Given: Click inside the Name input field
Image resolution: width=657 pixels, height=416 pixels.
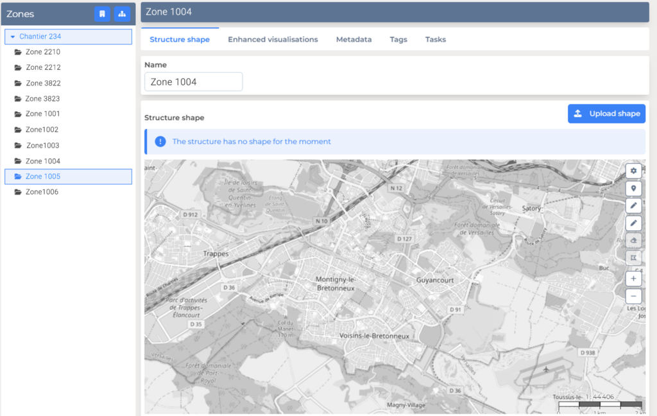Looking at the screenshot, I should pos(192,82).
